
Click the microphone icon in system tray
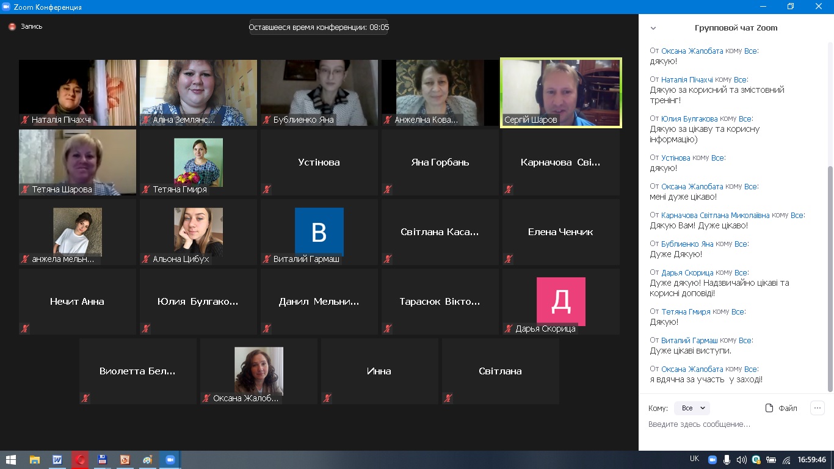[x=727, y=460]
